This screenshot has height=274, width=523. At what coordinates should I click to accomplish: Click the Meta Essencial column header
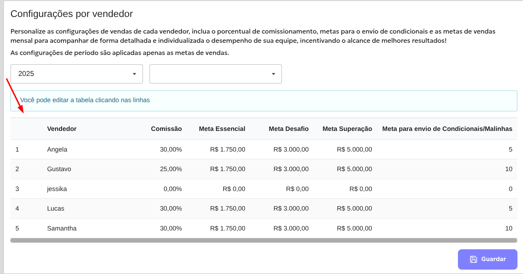(x=222, y=129)
